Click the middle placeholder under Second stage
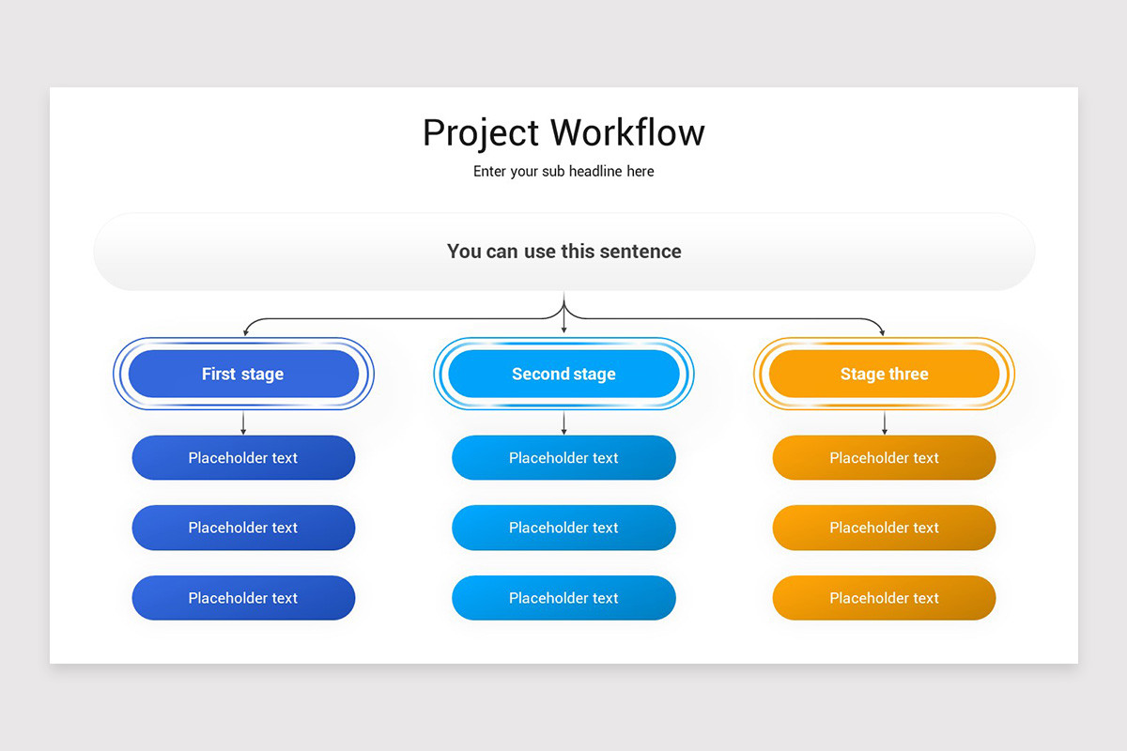 (563, 528)
